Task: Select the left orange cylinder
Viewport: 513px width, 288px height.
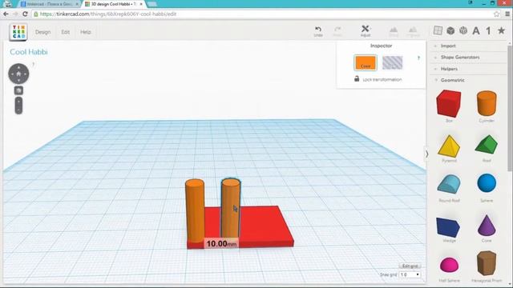Action: point(195,210)
